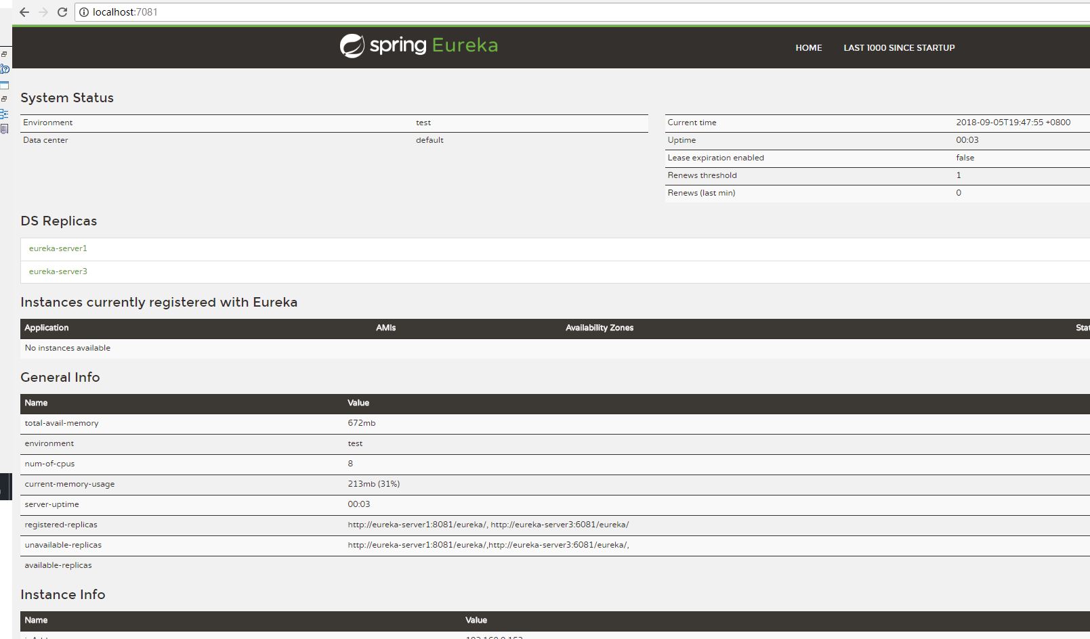Click the upper restore icon in left strip
The width and height of the screenshot is (1090, 639).
coord(4,54)
